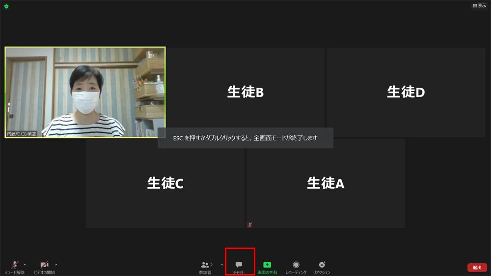Select the teacher's video tile

click(85, 92)
